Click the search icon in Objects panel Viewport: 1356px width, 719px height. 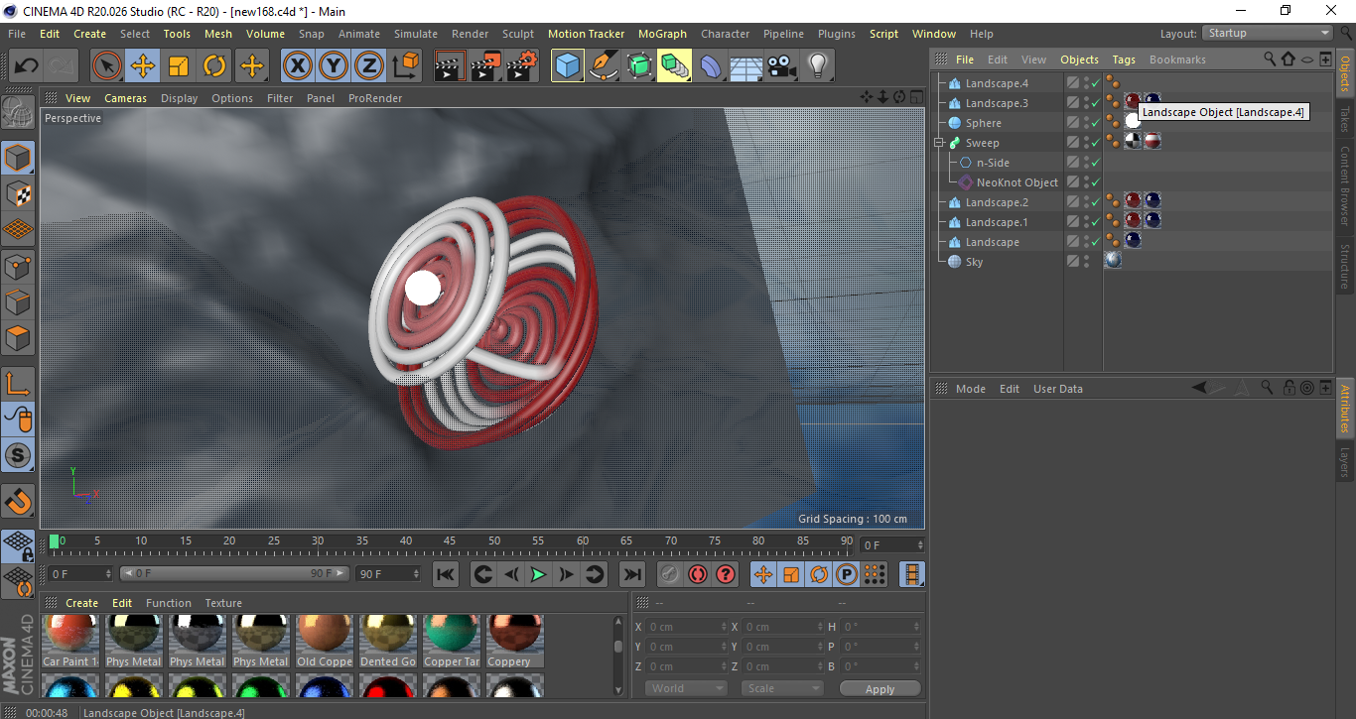(x=1270, y=60)
